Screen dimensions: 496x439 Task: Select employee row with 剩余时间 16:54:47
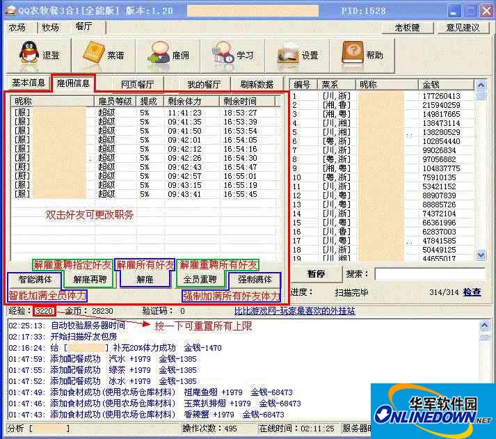(145, 167)
